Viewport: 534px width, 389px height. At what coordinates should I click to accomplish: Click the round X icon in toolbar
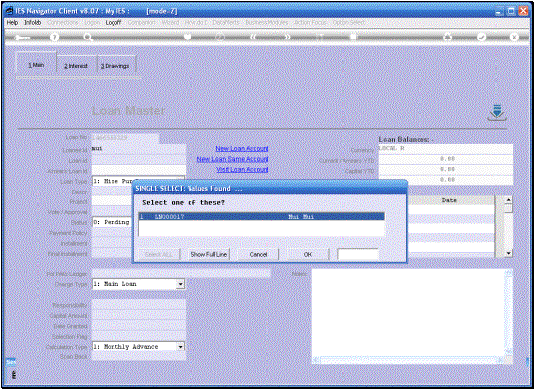pyautogui.click(x=514, y=37)
